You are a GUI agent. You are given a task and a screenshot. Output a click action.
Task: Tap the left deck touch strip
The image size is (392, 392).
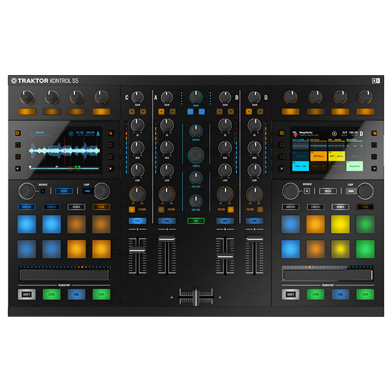pos(64,274)
